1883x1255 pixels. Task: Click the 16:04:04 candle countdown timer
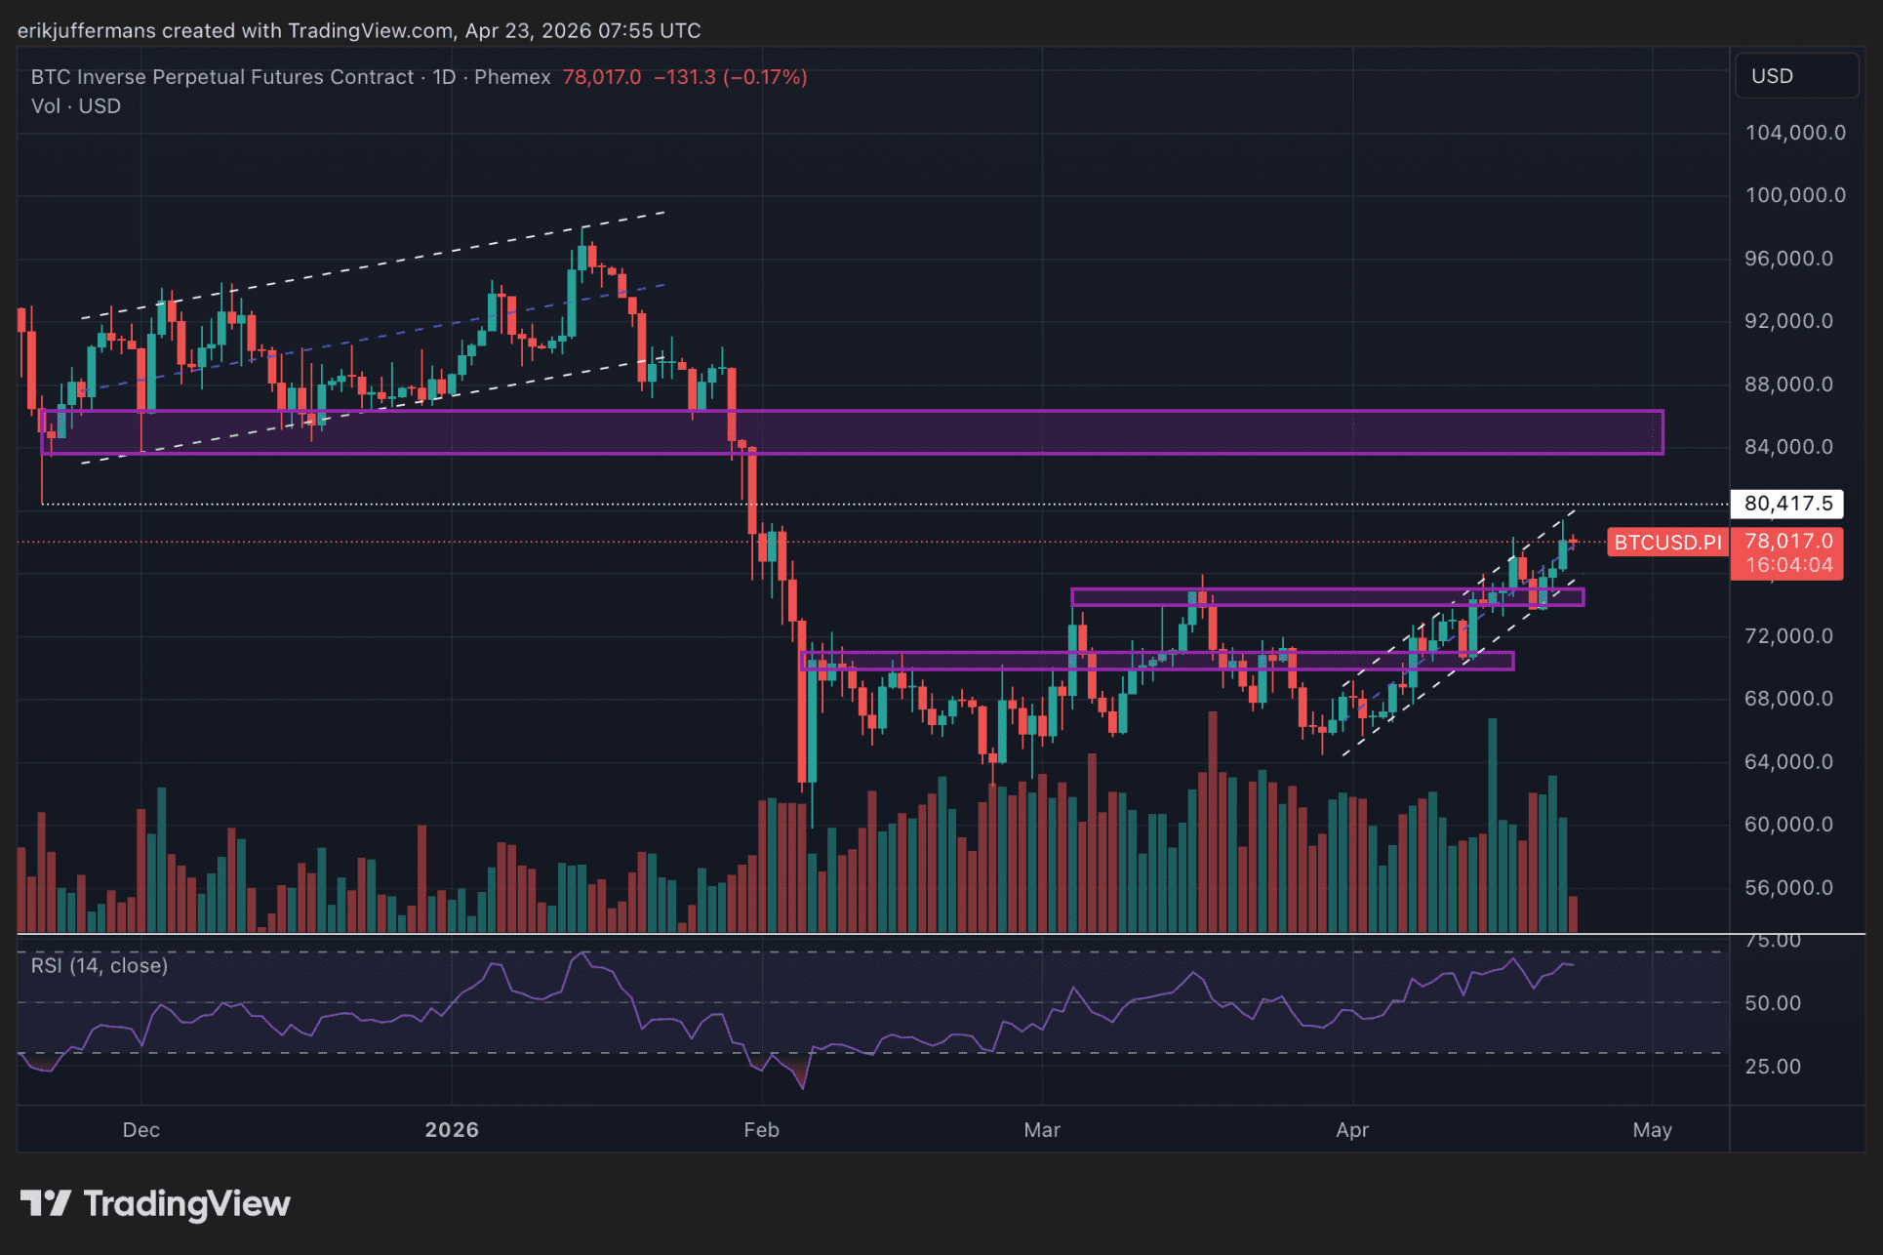(1788, 565)
